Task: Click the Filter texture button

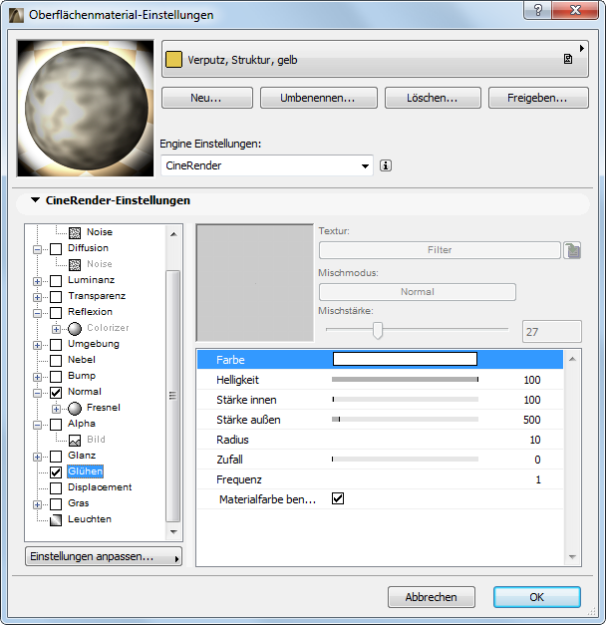Action: click(x=440, y=250)
